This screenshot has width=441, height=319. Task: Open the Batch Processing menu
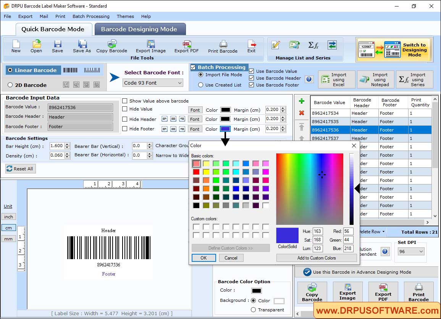point(91,16)
